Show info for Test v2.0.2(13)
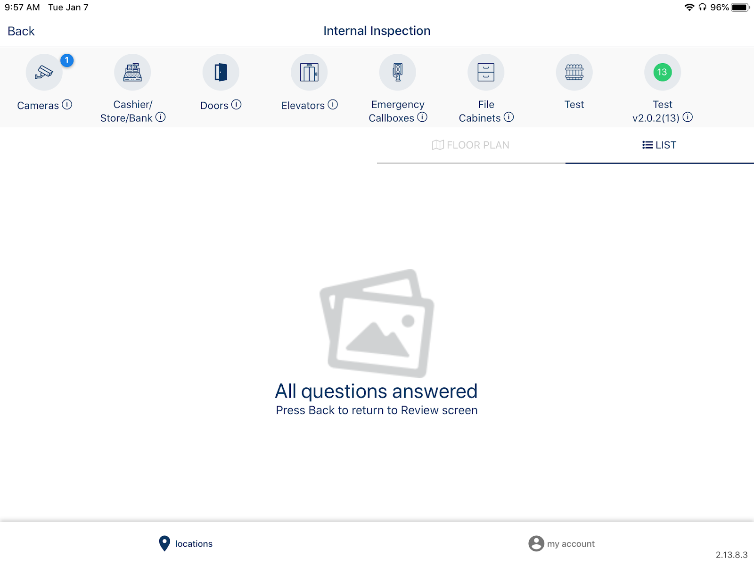 click(688, 117)
